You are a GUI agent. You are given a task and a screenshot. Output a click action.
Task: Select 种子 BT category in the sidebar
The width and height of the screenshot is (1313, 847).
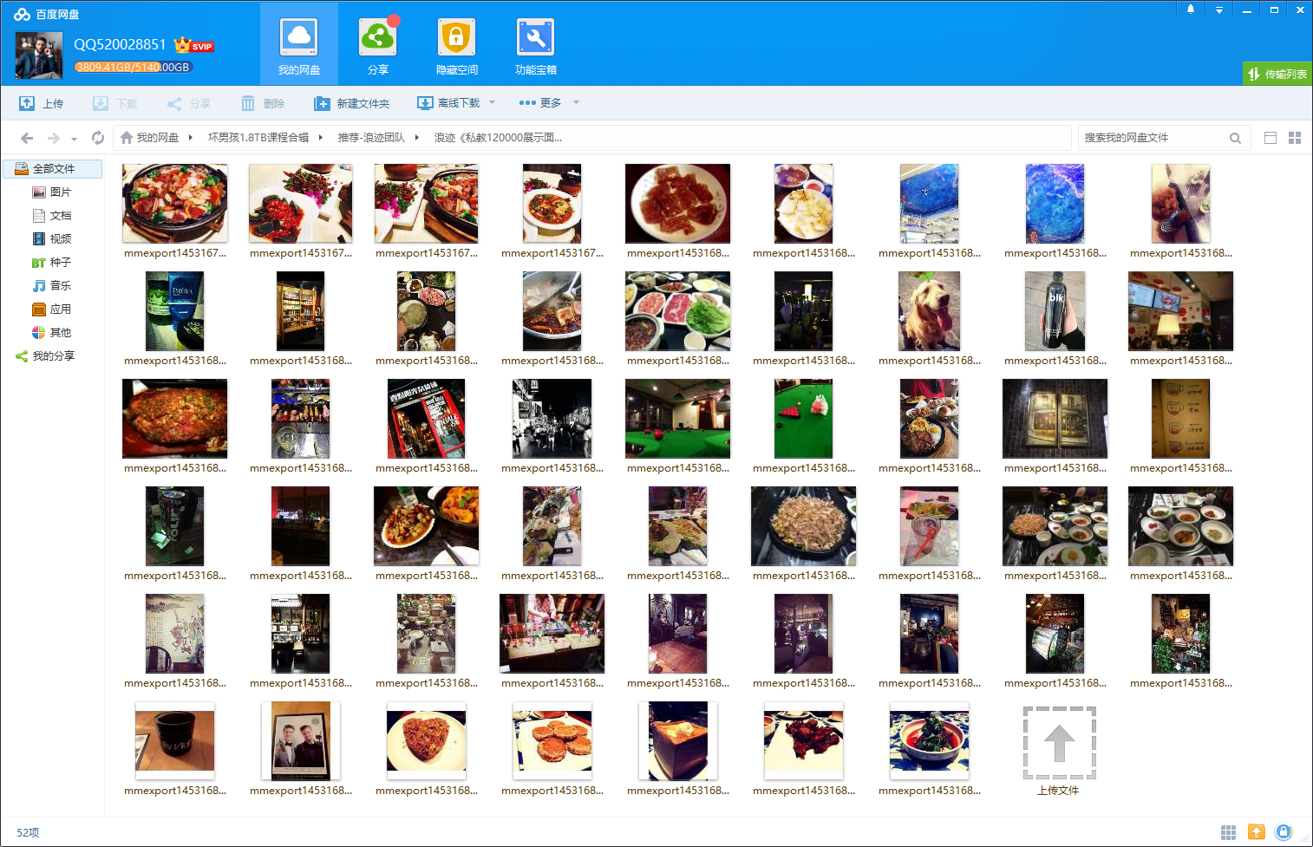click(x=53, y=263)
